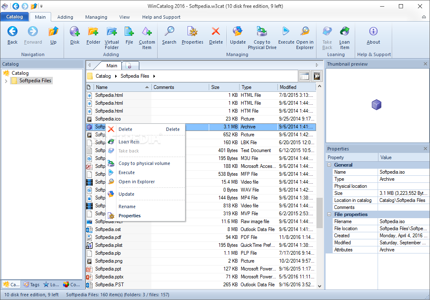Click quick access forward arrow in title bar

pyautogui.click(x=25, y=6)
